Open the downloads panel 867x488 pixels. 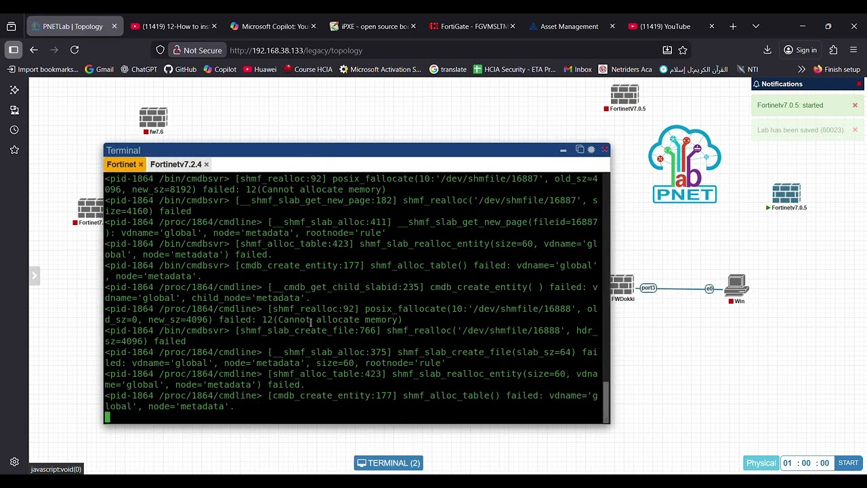[x=767, y=50]
